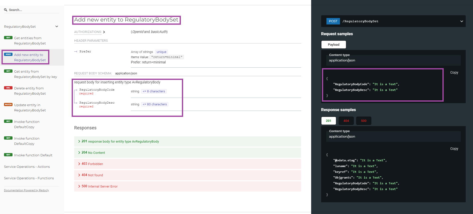Click the search magnifier icon
The width and height of the screenshot is (473, 214).
pyautogui.click(x=6, y=10)
